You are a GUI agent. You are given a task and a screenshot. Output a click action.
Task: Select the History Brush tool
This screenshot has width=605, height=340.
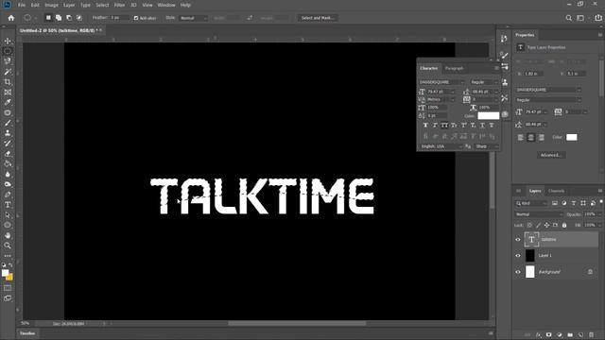click(x=8, y=144)
